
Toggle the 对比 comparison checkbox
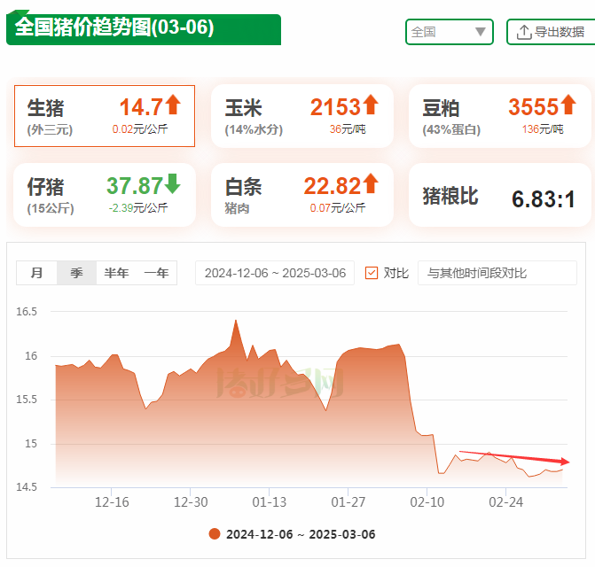tap(372, 273)
